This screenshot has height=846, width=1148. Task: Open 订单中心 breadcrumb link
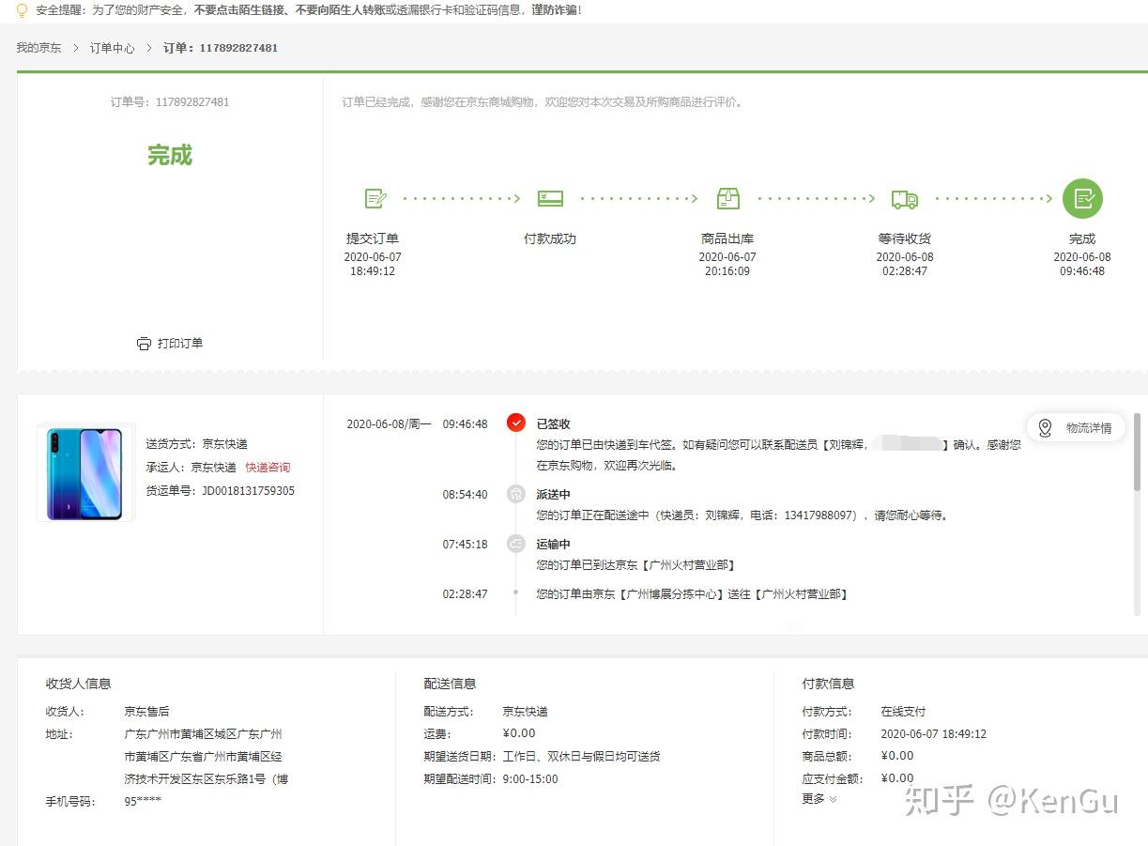click(x=112, y=48)
